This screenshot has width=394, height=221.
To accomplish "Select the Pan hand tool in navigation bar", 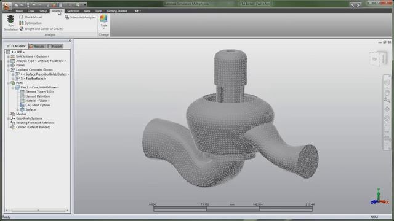I will (x=387, y=93).
